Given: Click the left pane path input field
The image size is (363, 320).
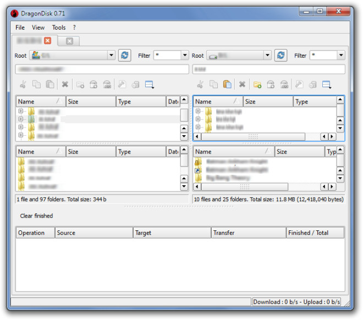Looking at the screenshot, I should [102, 69].
